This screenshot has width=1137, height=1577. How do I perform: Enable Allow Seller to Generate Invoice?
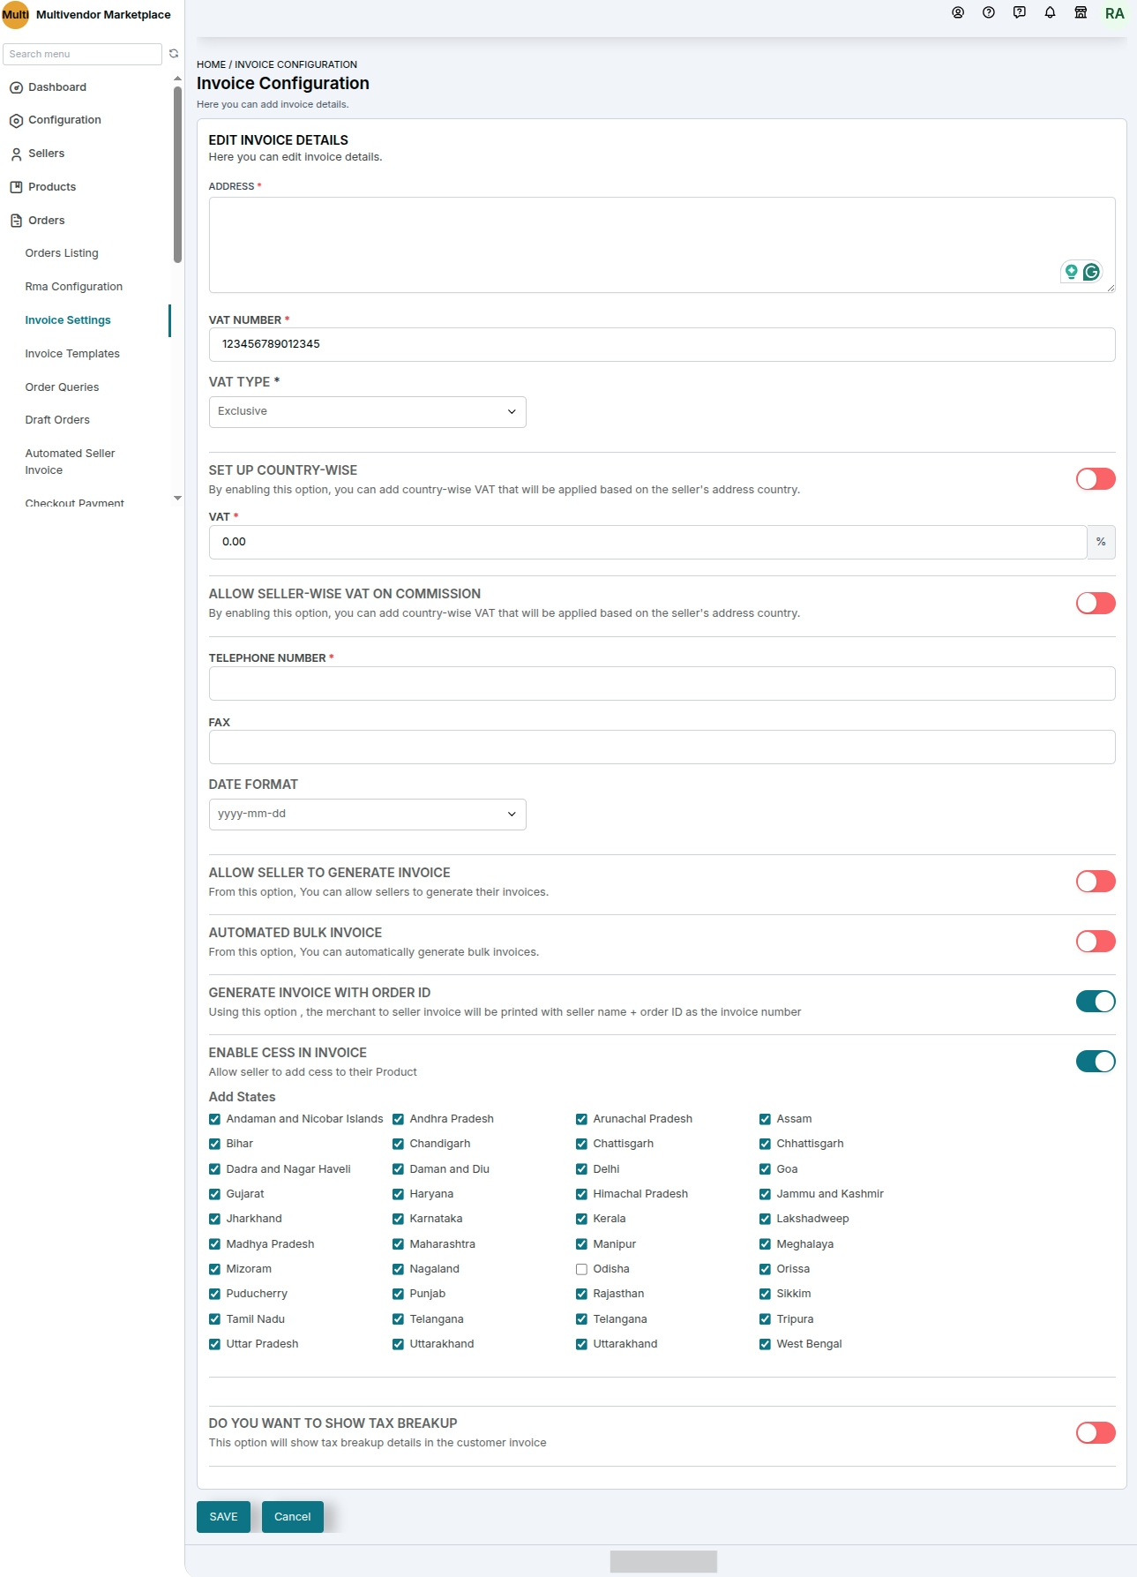click(1096, 882)
